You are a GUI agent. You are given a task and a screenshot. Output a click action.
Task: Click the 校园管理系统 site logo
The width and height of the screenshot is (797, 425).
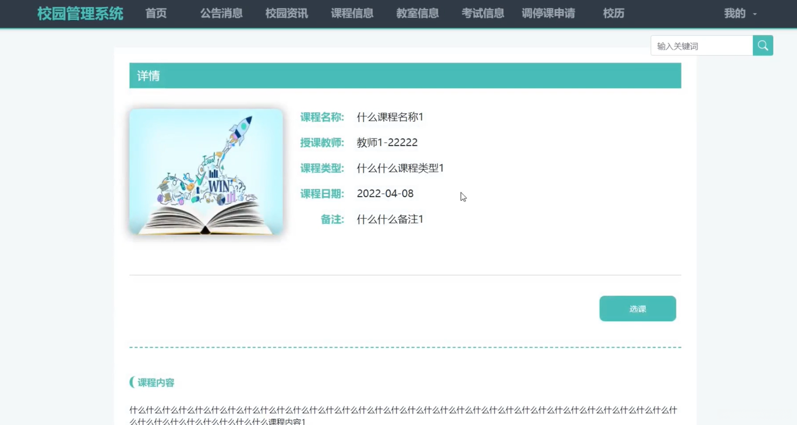coord(80,13)
